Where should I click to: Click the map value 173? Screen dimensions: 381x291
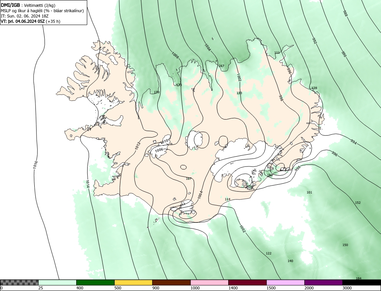[x=179, y=85]
